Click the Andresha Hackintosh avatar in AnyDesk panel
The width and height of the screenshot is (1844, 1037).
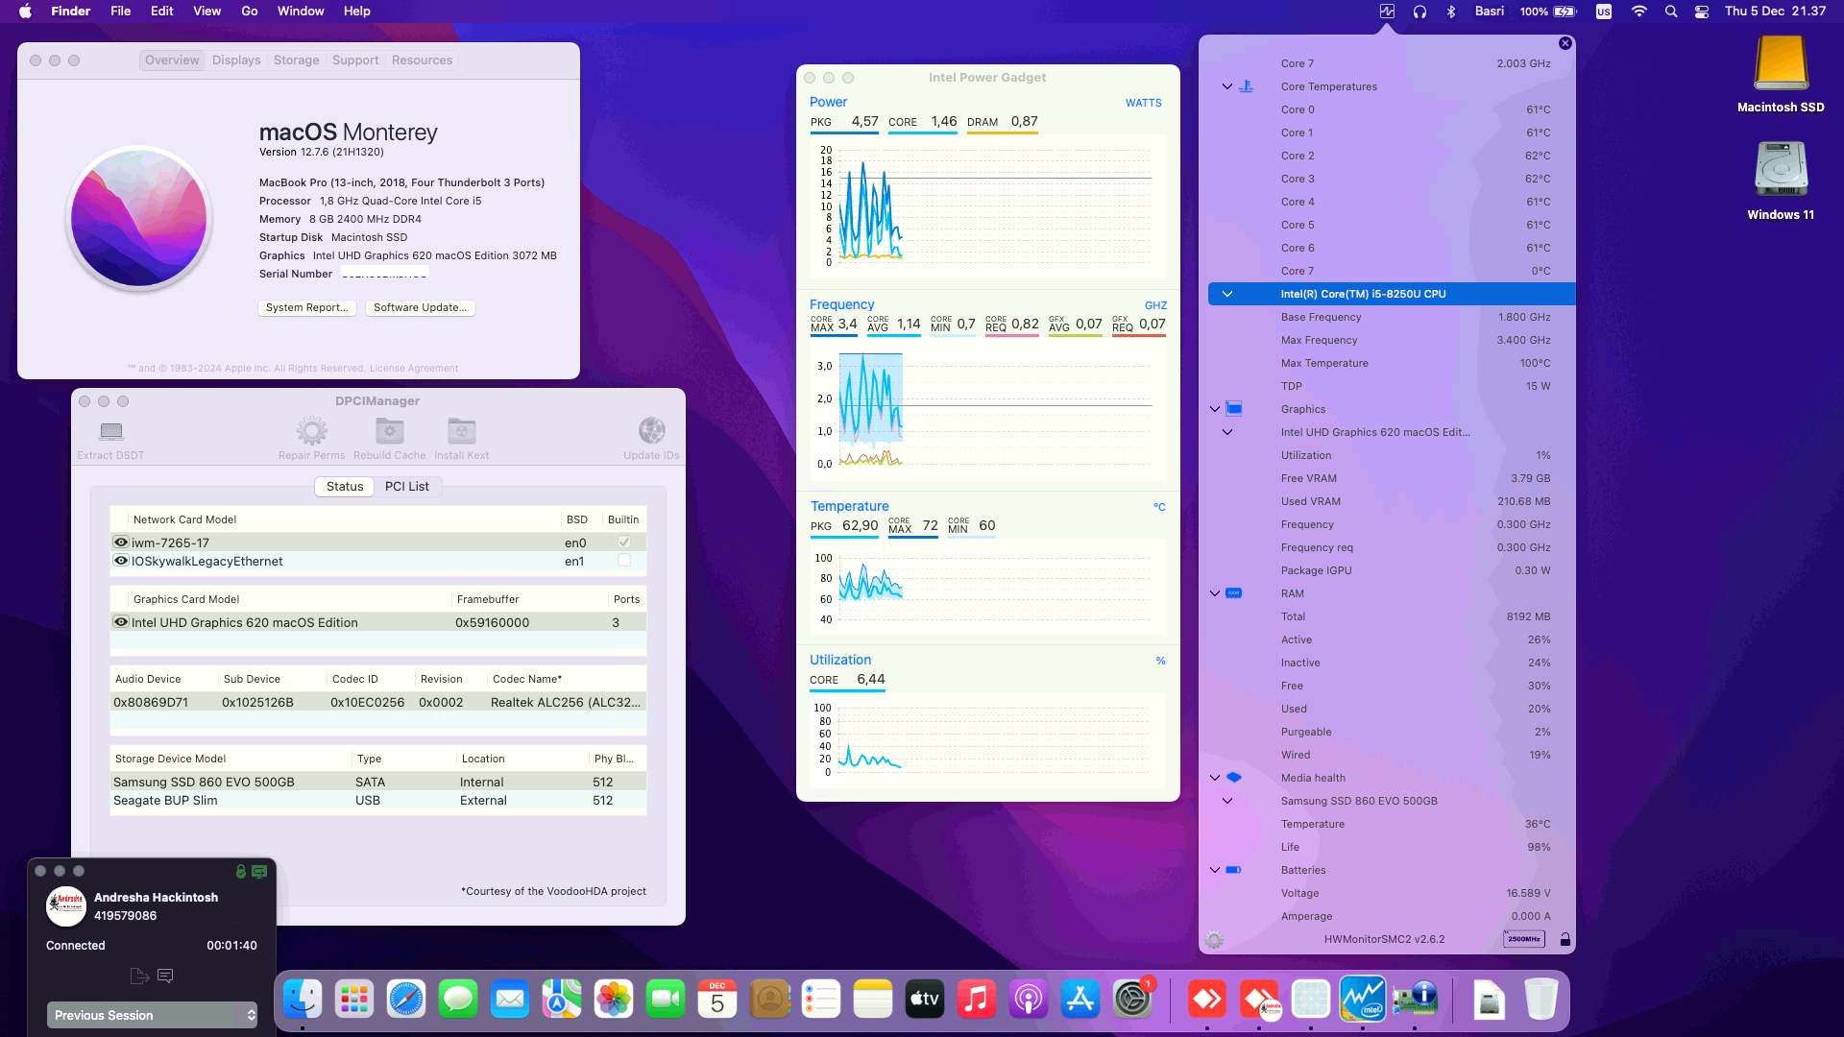(x=66, y=906)
